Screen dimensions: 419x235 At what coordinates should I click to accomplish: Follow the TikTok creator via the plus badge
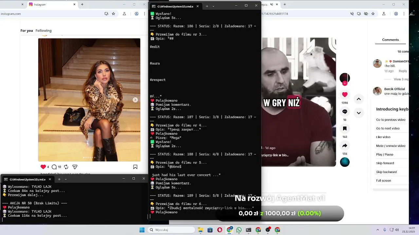coord(345,84)
